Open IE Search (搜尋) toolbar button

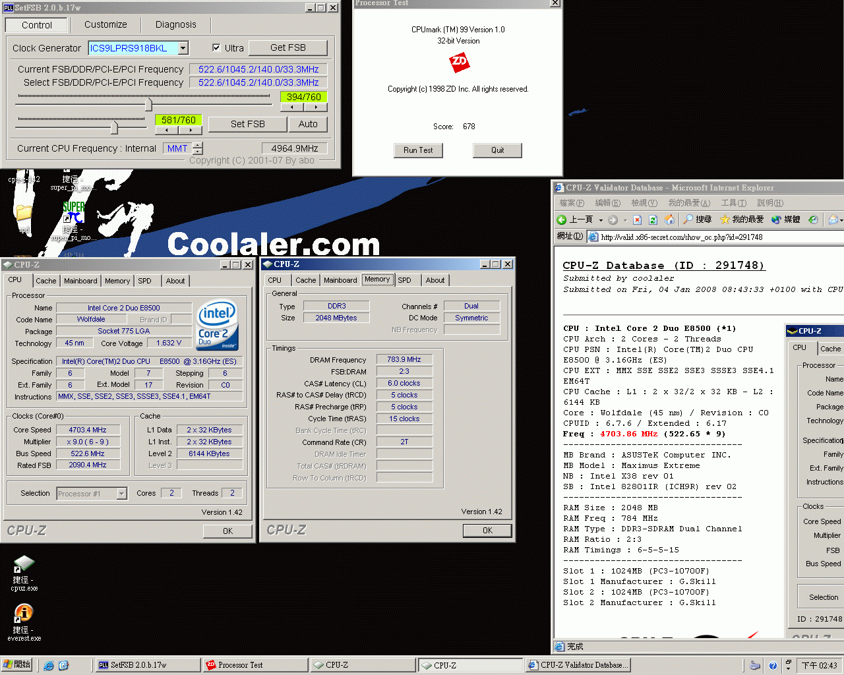[698, 220]
